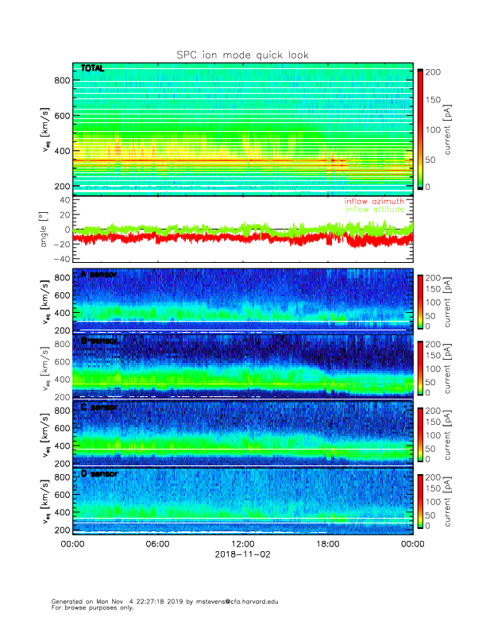The width and height of the screenshot is (486, 629).
Task: Click the TOTAL panel current color bar
Action: pyautogui.click(x=421, y=129)
